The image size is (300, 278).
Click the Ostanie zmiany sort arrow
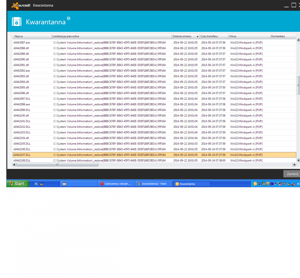click(197, 37)
